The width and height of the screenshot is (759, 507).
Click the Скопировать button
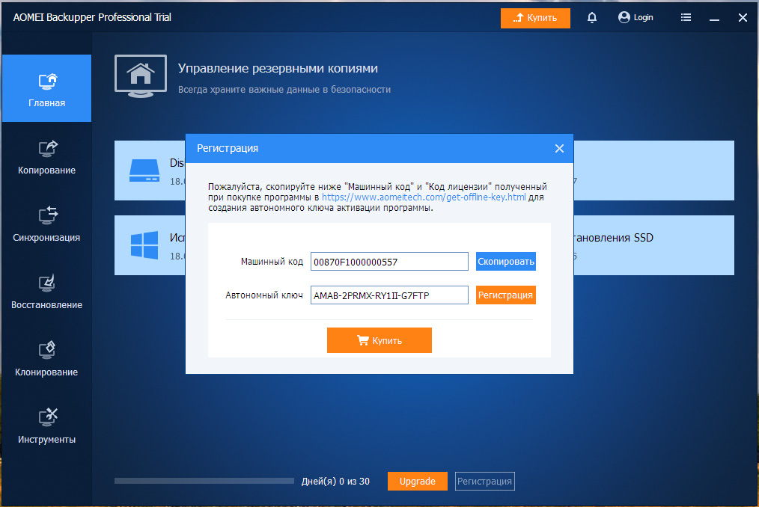[506, 261]
